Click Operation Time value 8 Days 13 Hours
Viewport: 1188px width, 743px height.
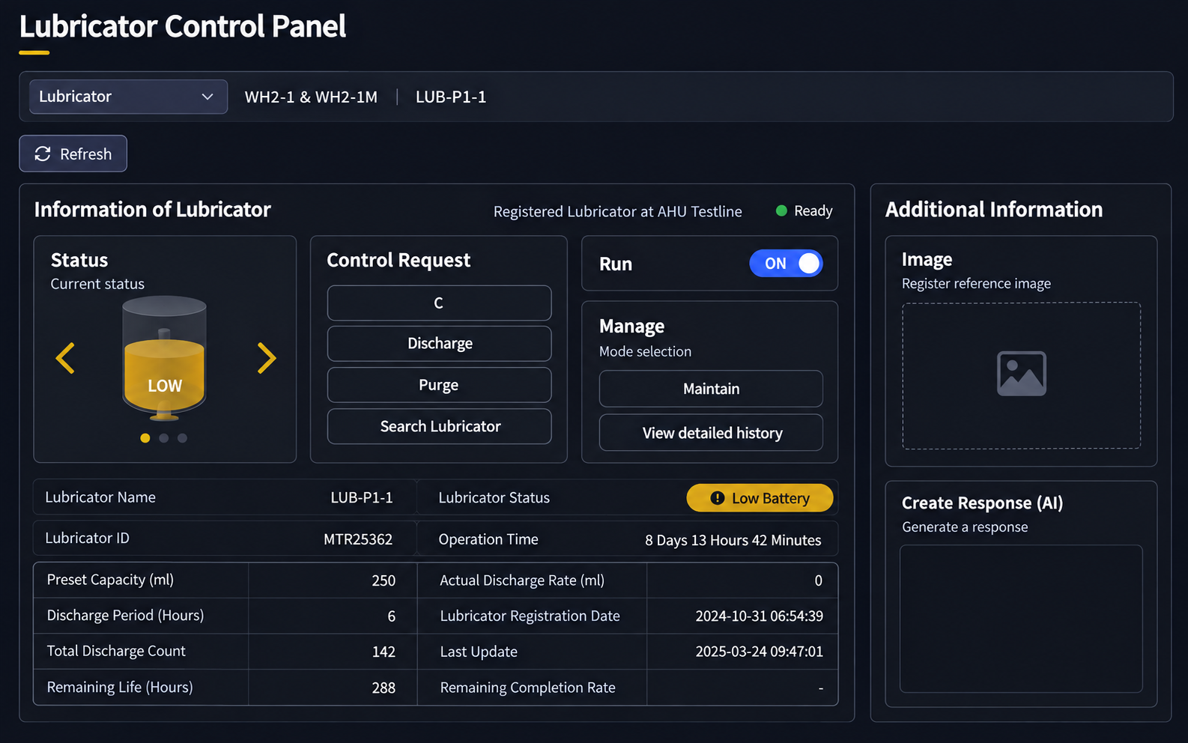(733, 540)
